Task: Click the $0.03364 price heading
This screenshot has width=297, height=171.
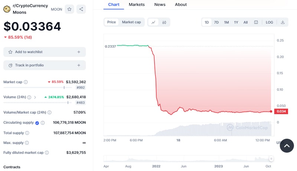Action: (32, 26)
